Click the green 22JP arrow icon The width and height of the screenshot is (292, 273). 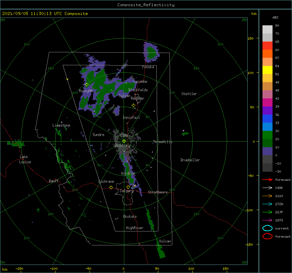point(267,212)
